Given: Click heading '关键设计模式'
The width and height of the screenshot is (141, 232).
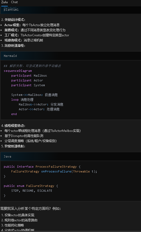Looking at the screenshot, I should [x=15, y=20].
